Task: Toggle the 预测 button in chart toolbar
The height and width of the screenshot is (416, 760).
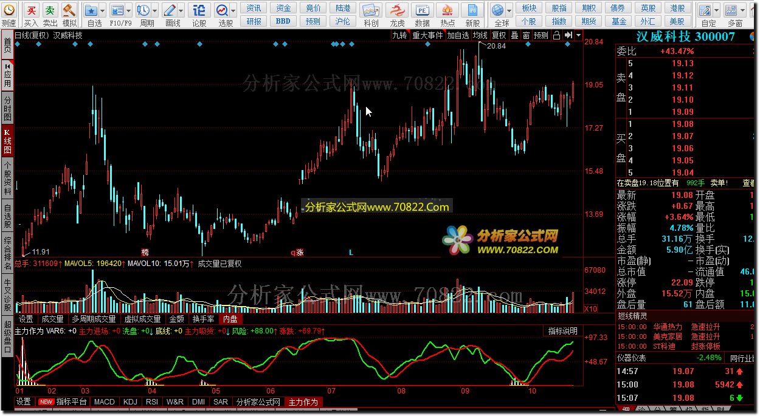Action: [541, 35]
